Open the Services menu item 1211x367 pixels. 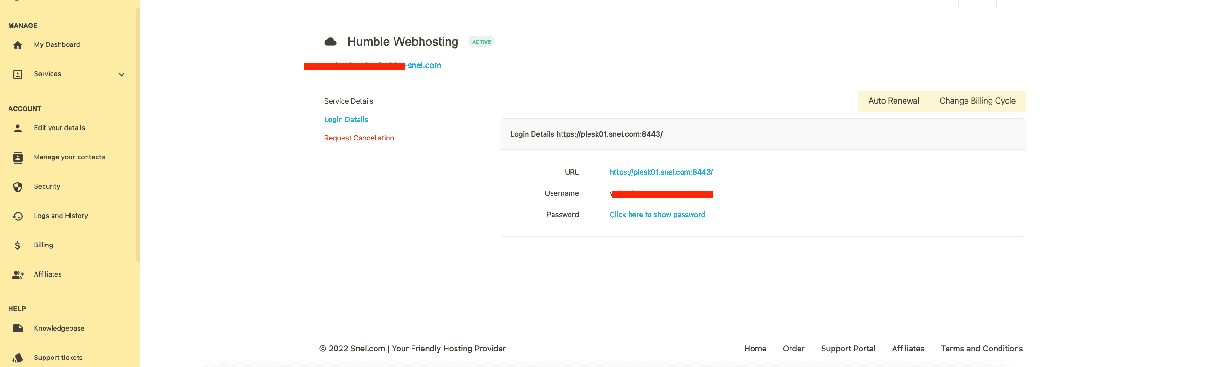click(47, 74)
